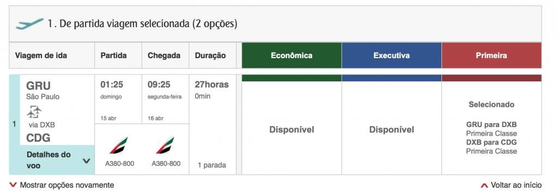Click the connecting flights icon under São Paulo
The image size is (558, 196).
tap(34, 113)
